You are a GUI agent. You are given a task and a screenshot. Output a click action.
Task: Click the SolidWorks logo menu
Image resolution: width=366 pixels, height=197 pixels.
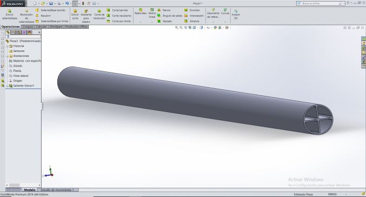13,3
